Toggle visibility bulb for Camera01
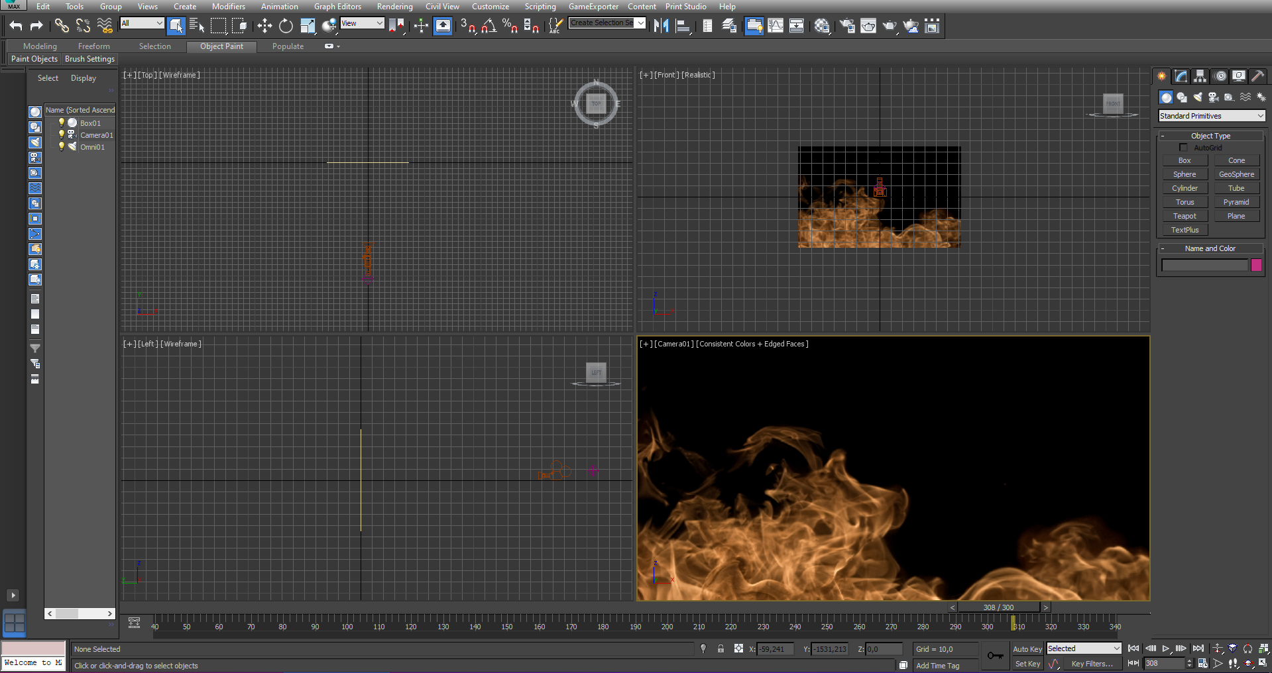The height and width of the screenshot is (673, 1272). 62,134
